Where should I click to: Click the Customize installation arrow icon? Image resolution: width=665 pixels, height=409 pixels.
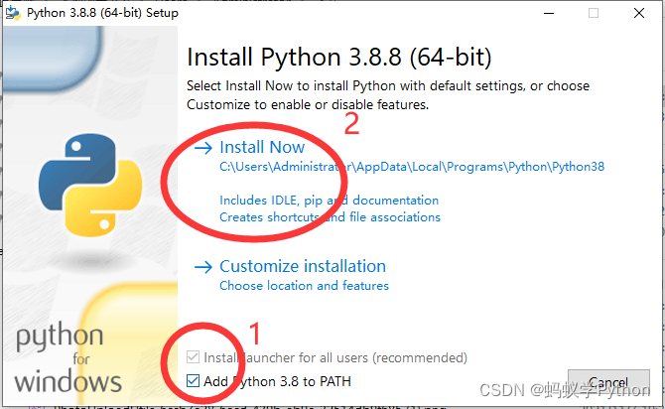(x=203, y=267)
